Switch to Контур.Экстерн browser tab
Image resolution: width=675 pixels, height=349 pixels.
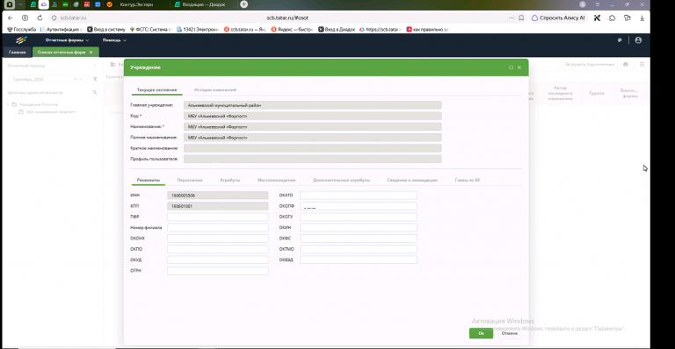click(136, 4)
